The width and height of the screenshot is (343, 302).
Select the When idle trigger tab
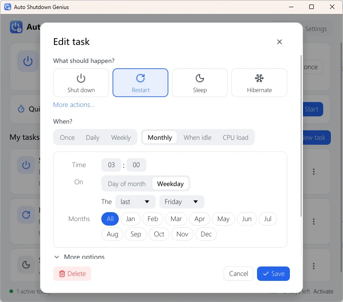tap(197, 138)
